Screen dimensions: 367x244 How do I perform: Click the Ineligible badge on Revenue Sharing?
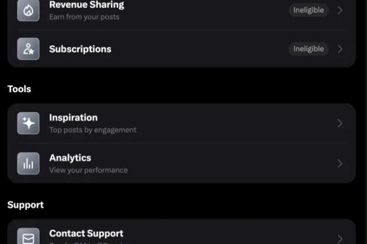[308, 10]
